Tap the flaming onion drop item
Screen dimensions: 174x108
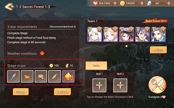tap(68, 76)
